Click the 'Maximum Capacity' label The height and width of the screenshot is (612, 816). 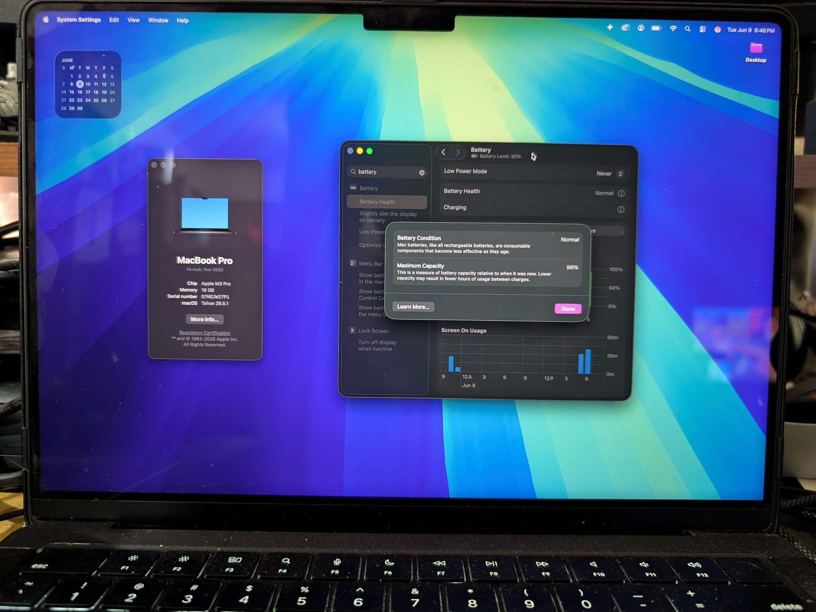[420, 266]
